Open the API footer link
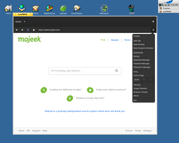The height and width of the screenshot is (143, 179). point(28,131)
